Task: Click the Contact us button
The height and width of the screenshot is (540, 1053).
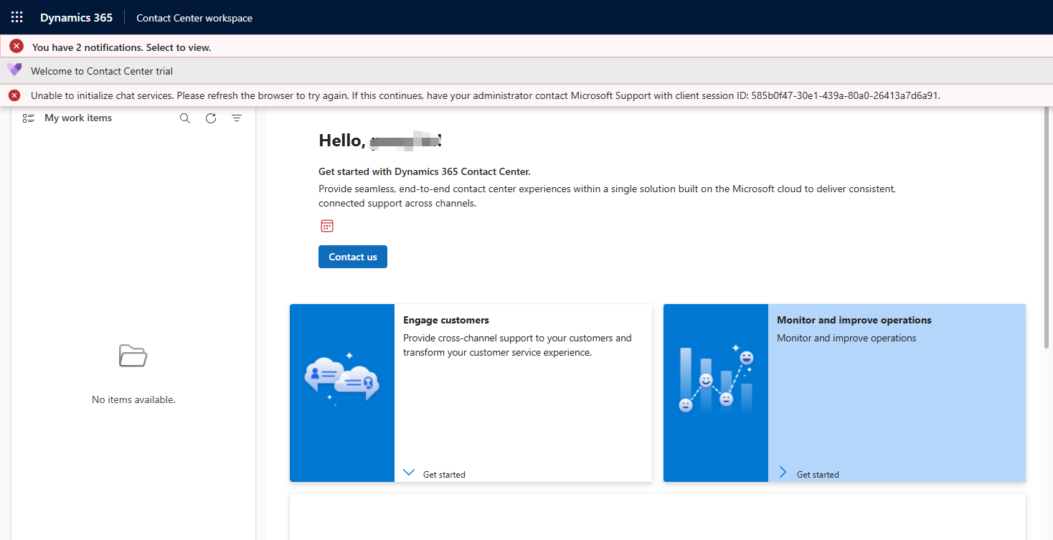Action: pos(353,257)
